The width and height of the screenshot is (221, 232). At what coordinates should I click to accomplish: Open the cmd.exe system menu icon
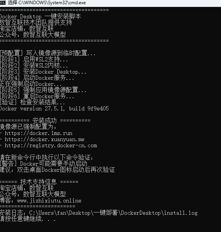point(3,3)
